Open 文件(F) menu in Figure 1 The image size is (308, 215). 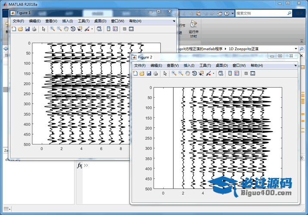coord(18,21)
